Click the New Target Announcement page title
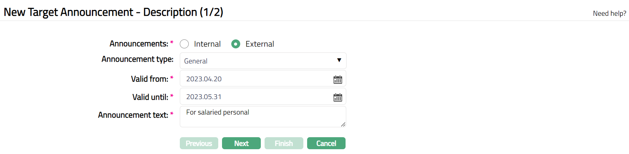Viewport: 629px width, 154px height. 113,12
